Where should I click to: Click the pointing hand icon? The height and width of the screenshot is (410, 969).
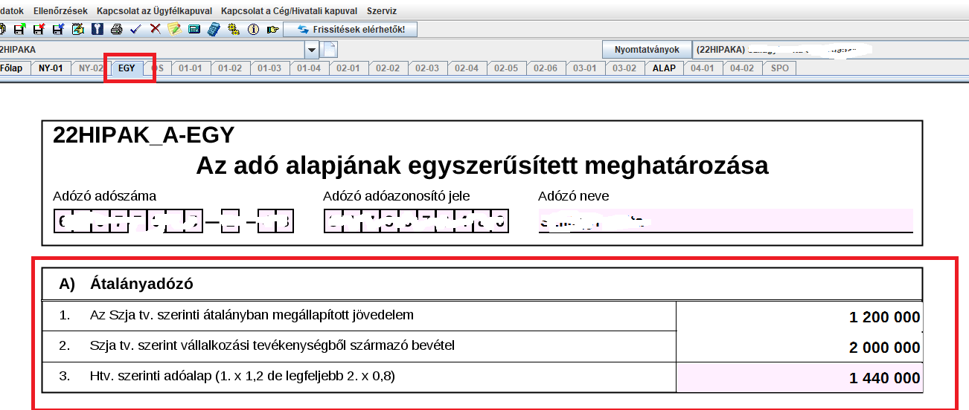pos(272,29)
